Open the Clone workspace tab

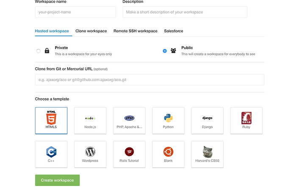[91, 31]
